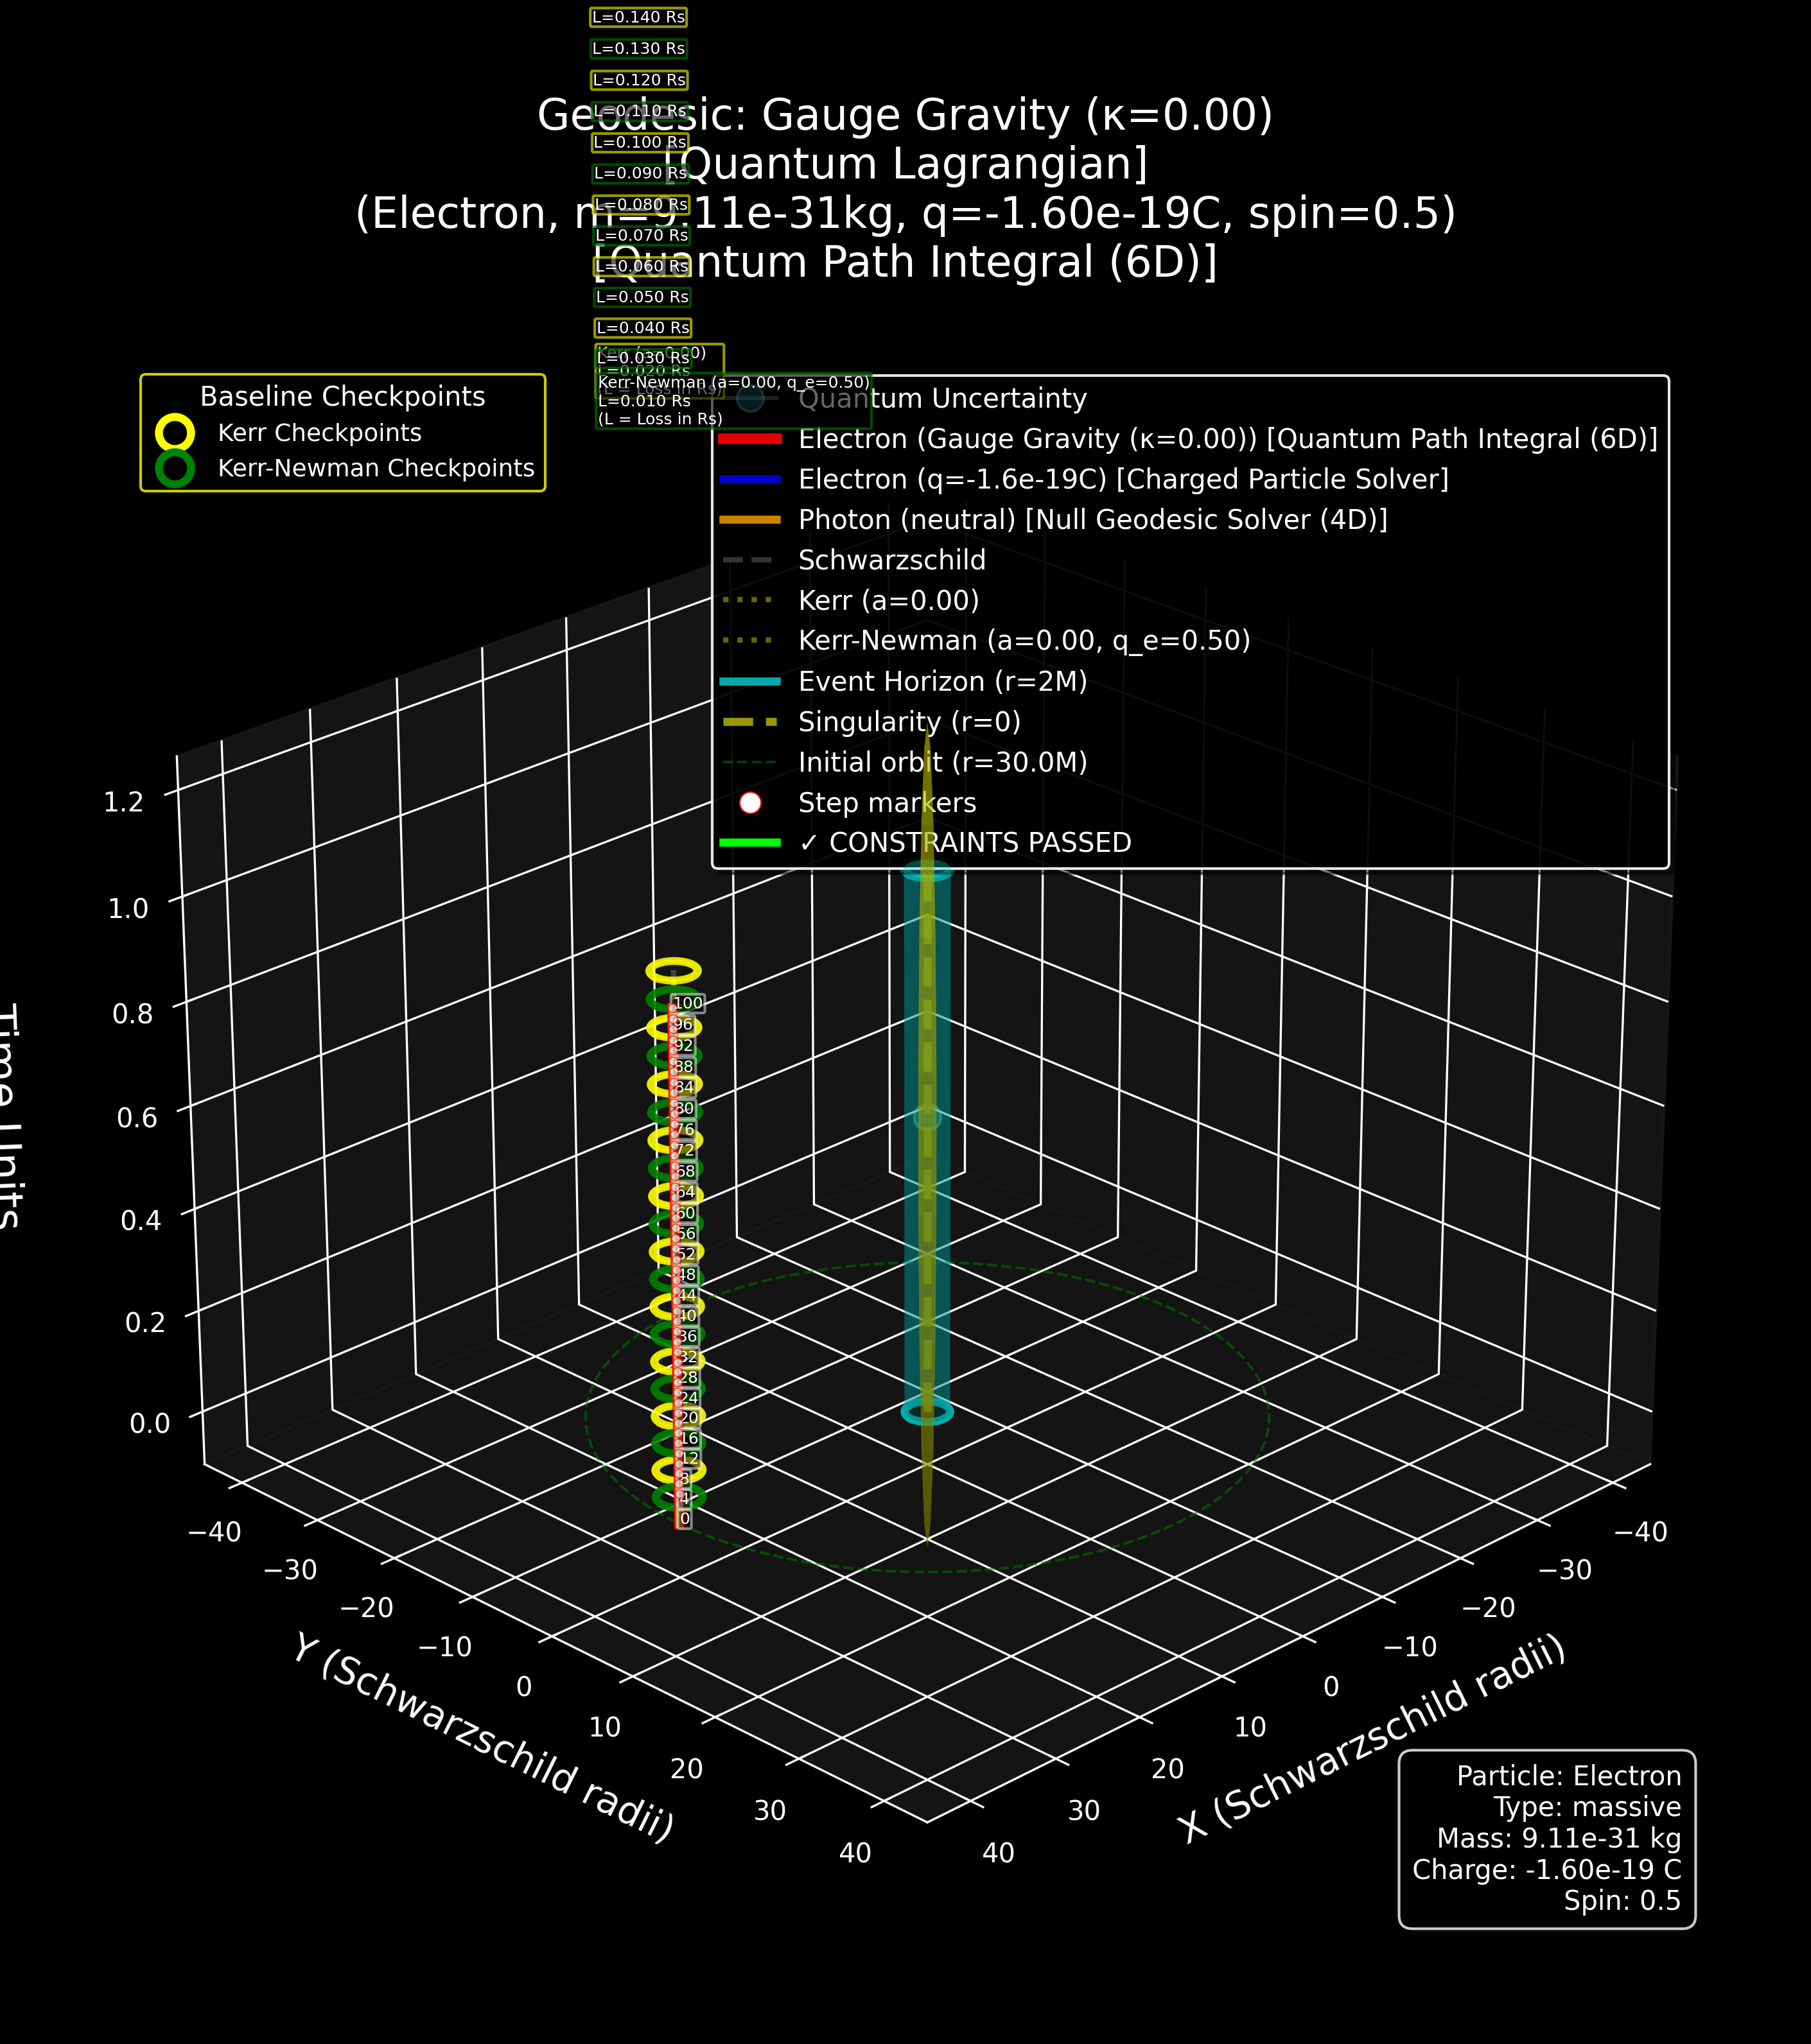Click the bright green CONSTRAINTS PASSED legend line

point(749,843)
